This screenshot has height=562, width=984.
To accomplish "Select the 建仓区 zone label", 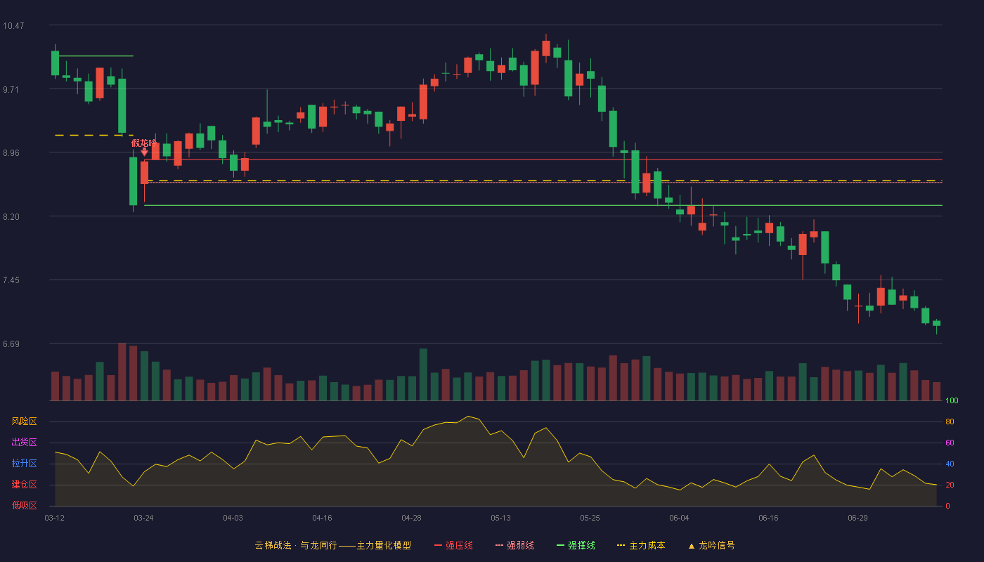I will [24, 485].
